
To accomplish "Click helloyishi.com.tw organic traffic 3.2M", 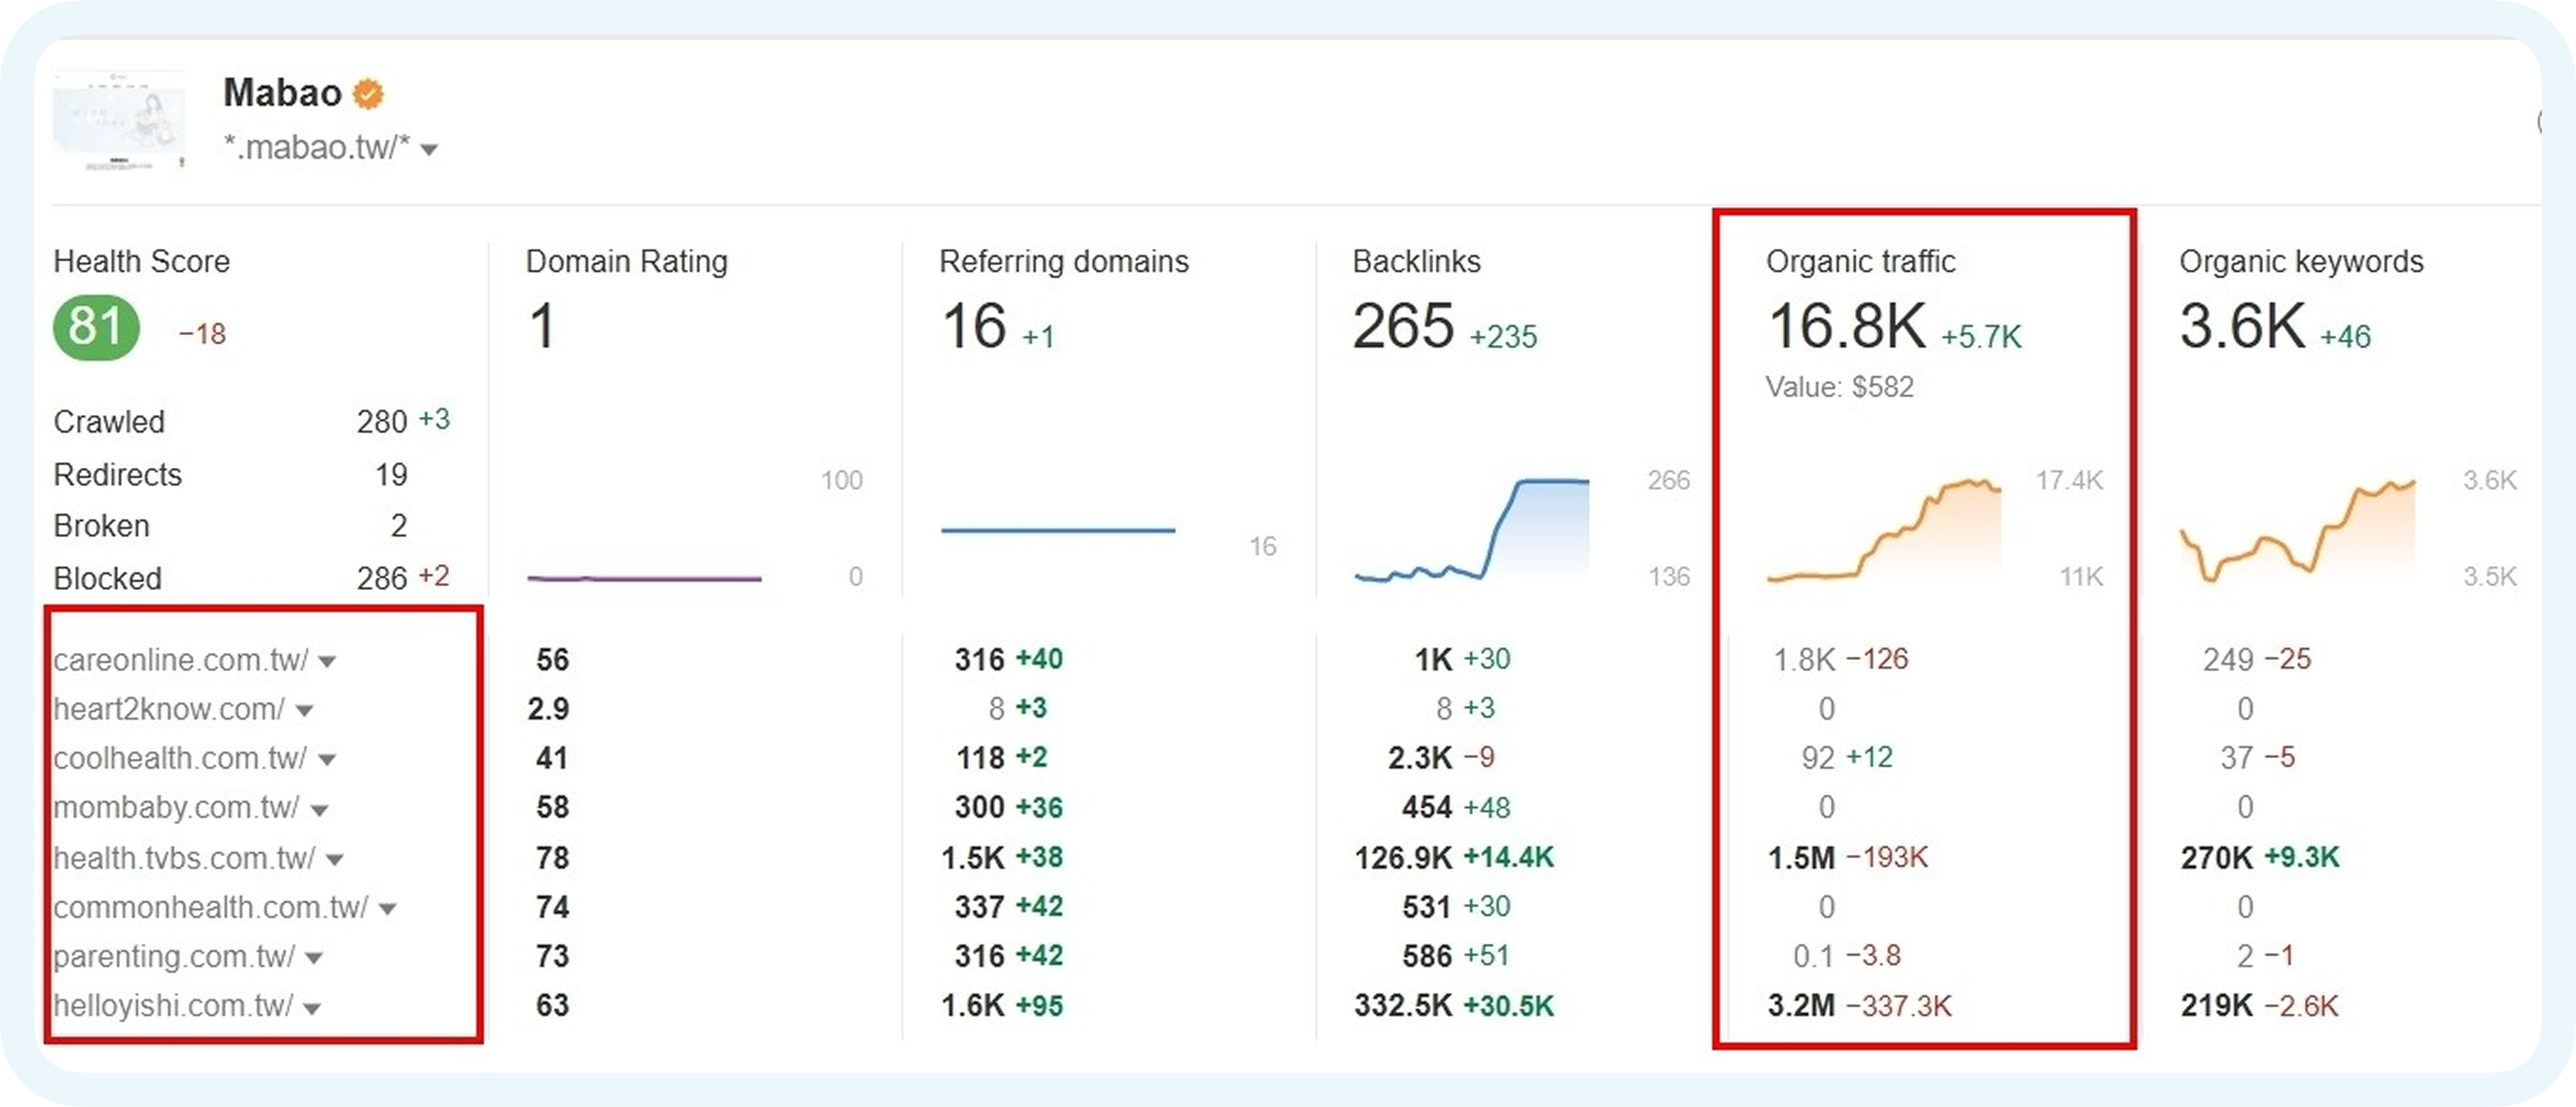I will coord(1801,1006).
